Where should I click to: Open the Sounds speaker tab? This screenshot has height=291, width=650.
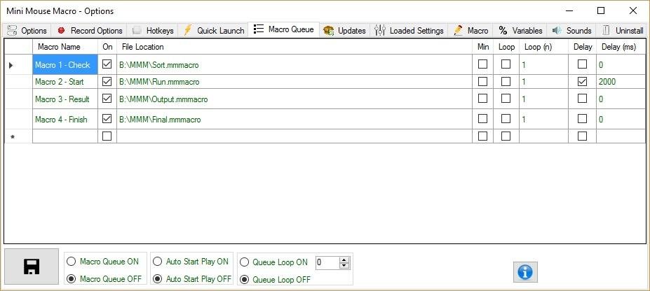pos(571,31)
